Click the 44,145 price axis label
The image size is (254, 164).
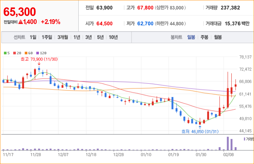(246, 131)
